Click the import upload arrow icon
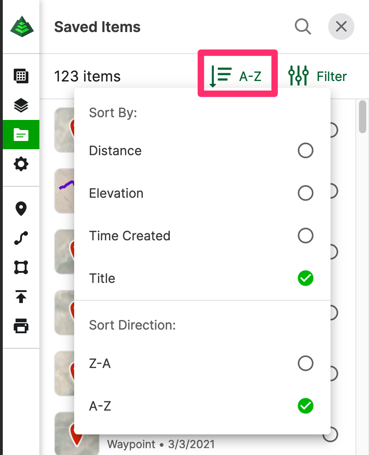Screen dimensions: 369x455 (x=21, y=297)
